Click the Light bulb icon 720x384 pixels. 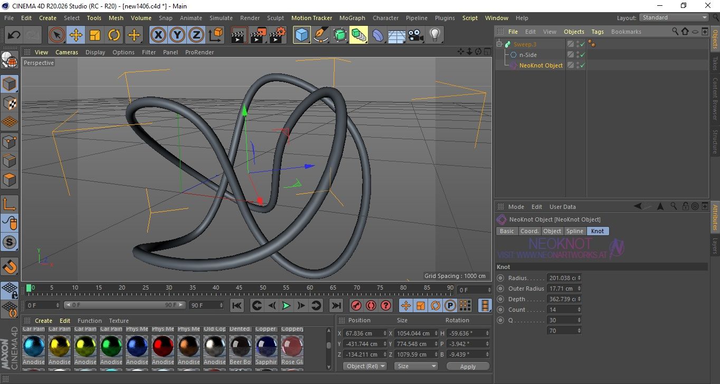(434, 35)
